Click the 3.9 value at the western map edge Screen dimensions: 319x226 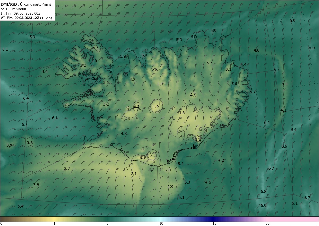[9, 145]
